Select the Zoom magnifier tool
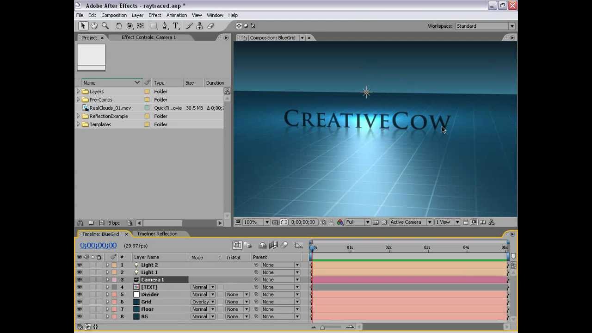The height and width of the screenshot is (333, 592). [x=105, y=26]
